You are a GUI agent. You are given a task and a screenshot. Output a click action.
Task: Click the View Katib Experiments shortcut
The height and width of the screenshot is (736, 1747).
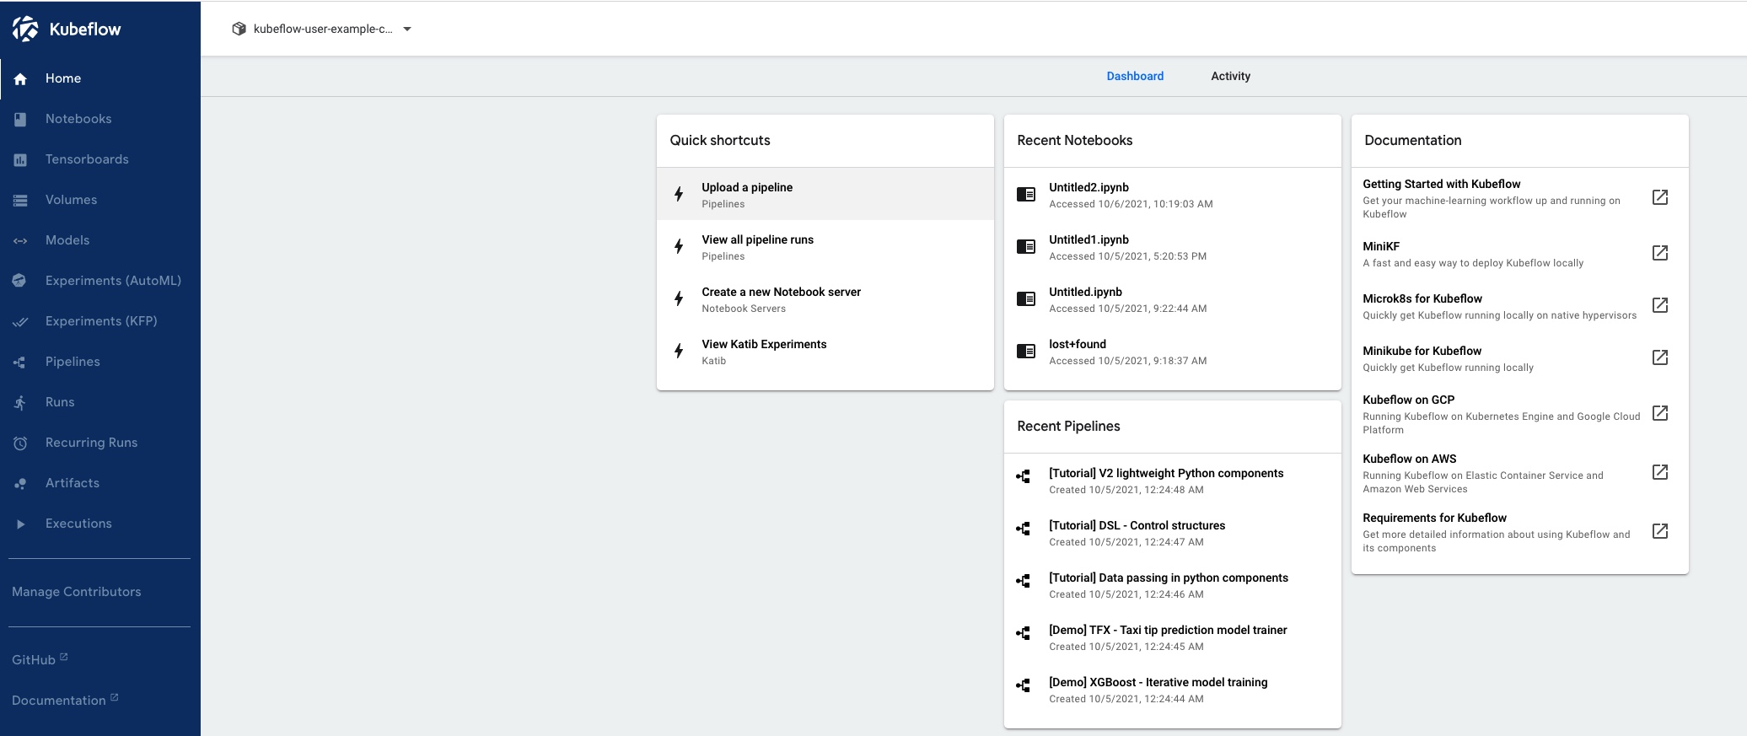tap(825, 351)
